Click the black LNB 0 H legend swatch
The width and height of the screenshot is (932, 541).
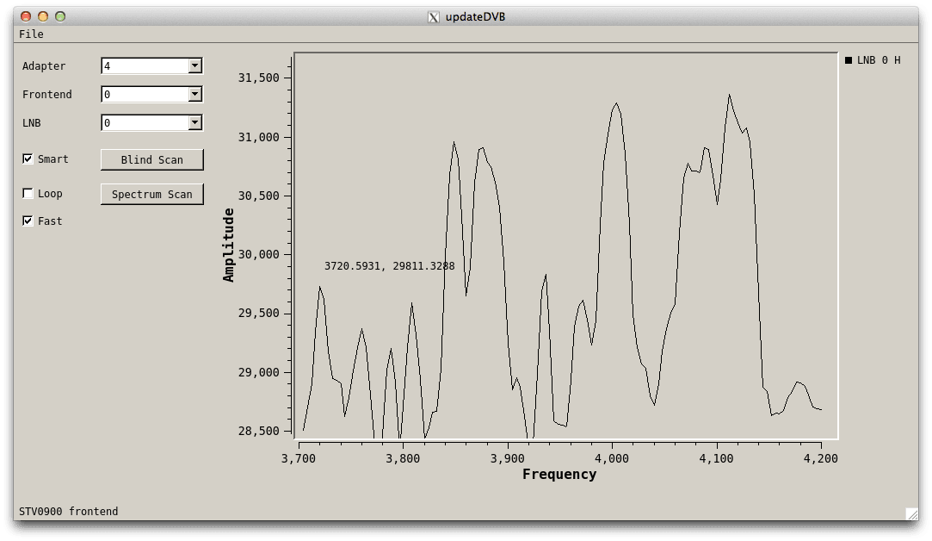coord(849,60)
